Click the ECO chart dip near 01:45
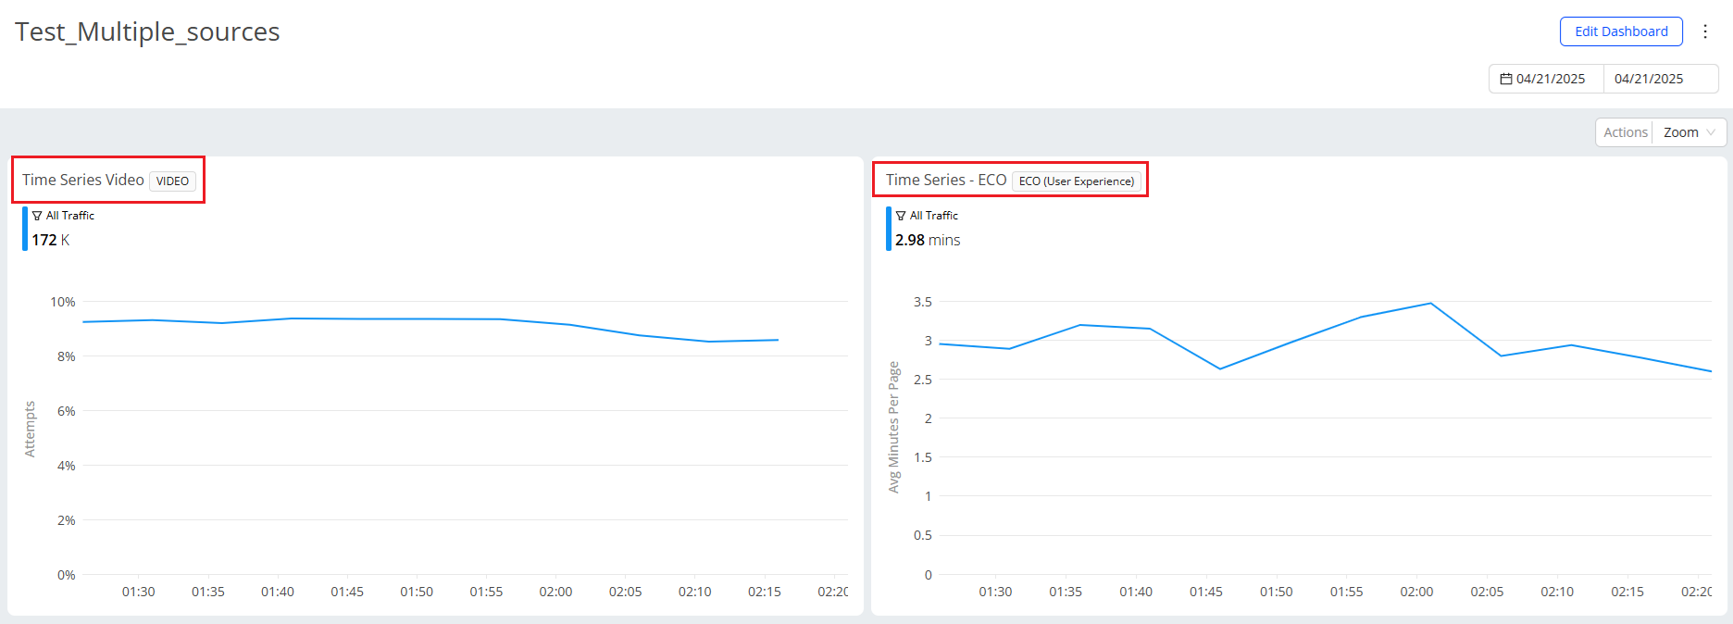This screenshot has width=1733, height=624. pyautogui.click(x=1220, y=368)
